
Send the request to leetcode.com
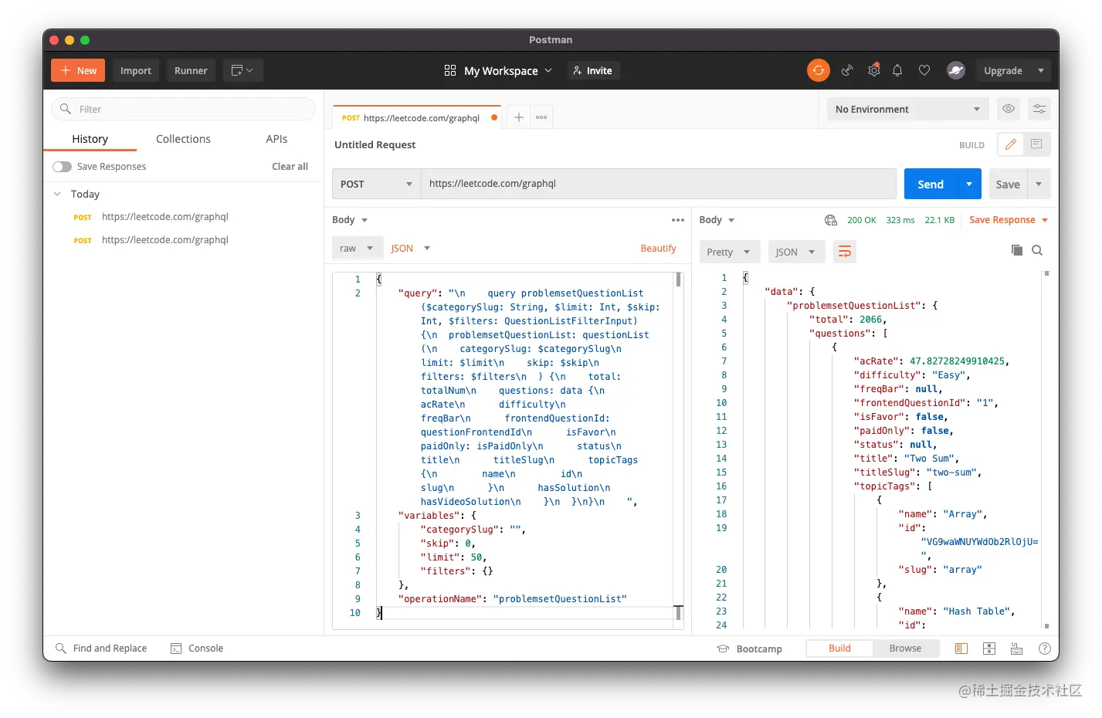[930, 184]
